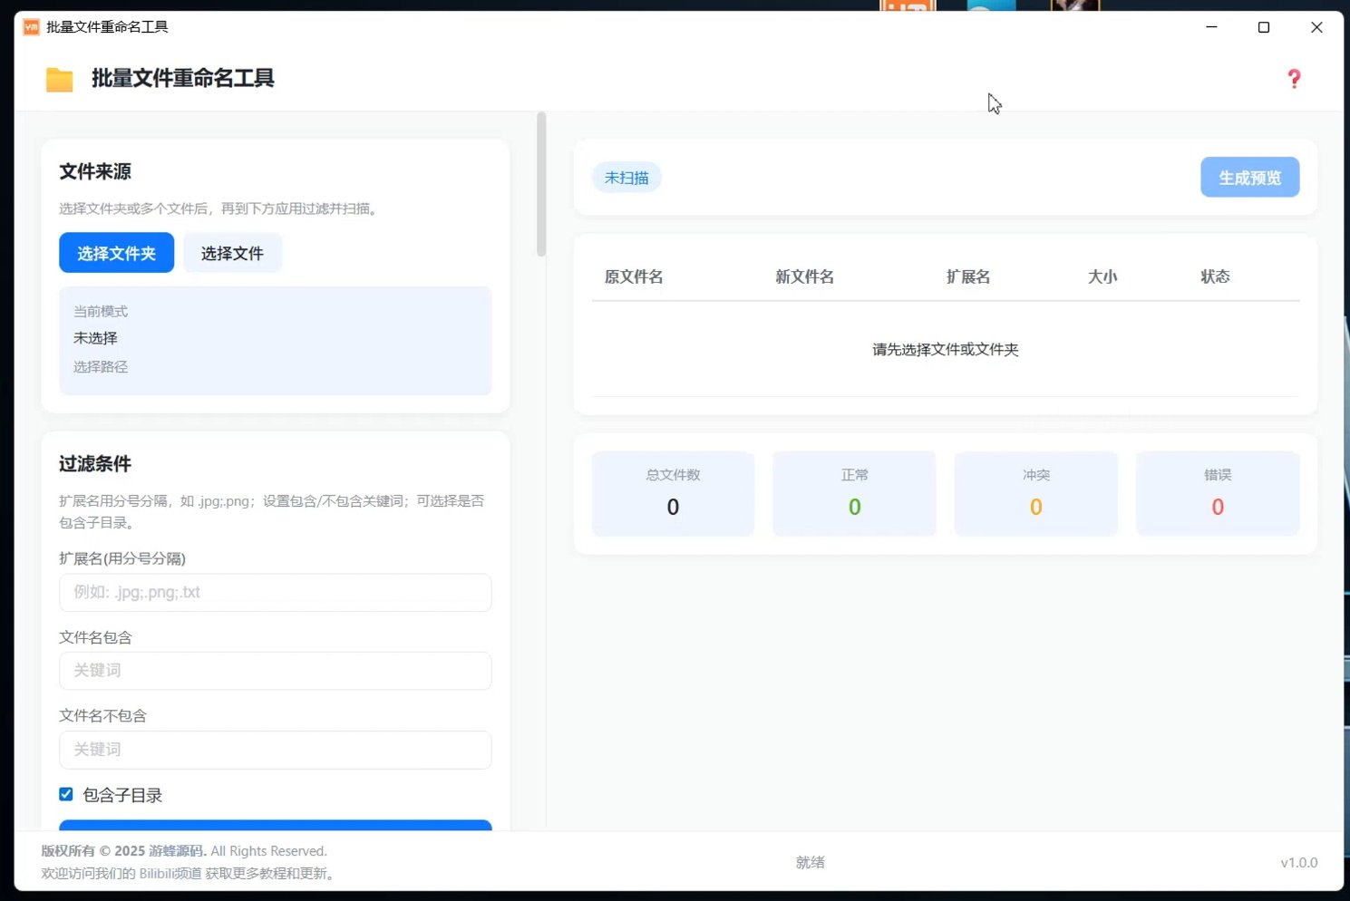Click the 请先选择文件或文件夹 placeholder text
The width and height of the screenshot is (1350, 901).
[946, 350]
